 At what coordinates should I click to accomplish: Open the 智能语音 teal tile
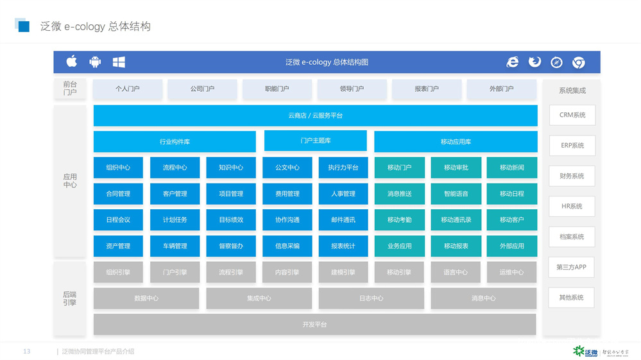point(456,194)
